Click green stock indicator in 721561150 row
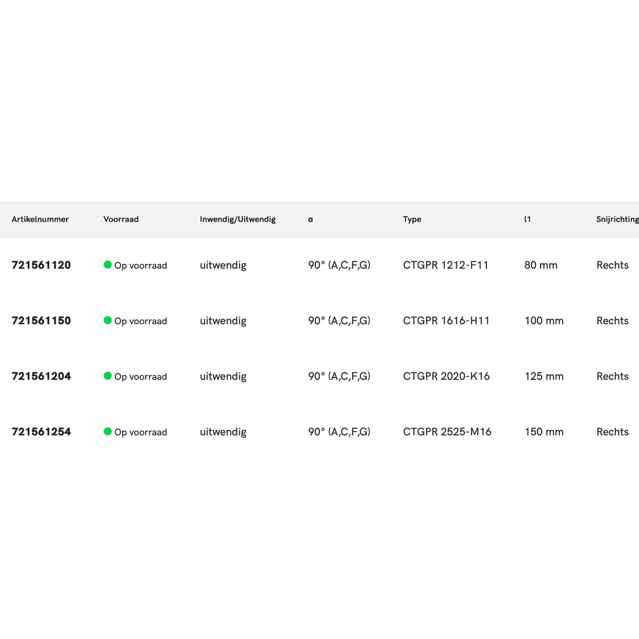The image size is (639, 639). point(108,320)
